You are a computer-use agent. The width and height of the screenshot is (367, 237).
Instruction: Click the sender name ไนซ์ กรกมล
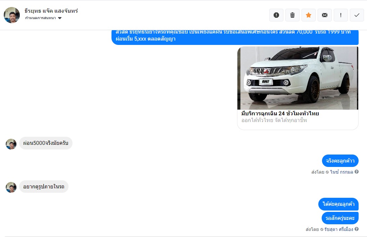tap(341, 172)
